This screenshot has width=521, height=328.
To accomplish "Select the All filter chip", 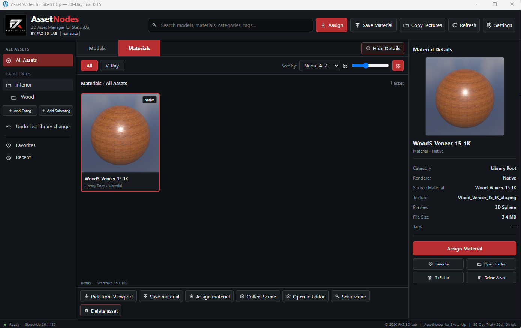I will [x=89, y=66].
